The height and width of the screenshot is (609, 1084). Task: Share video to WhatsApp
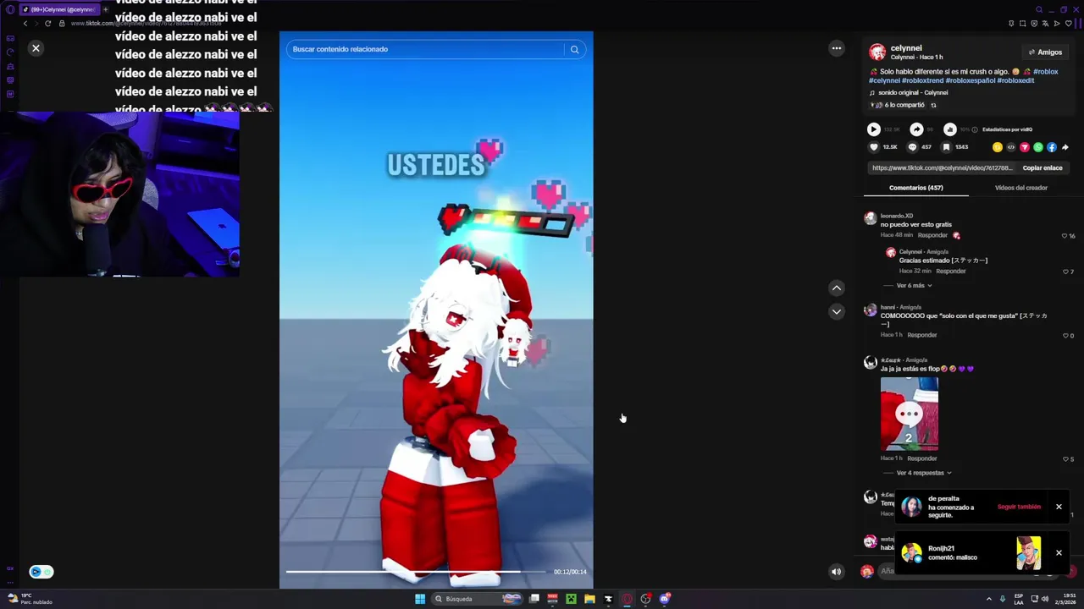point(1038,147)
